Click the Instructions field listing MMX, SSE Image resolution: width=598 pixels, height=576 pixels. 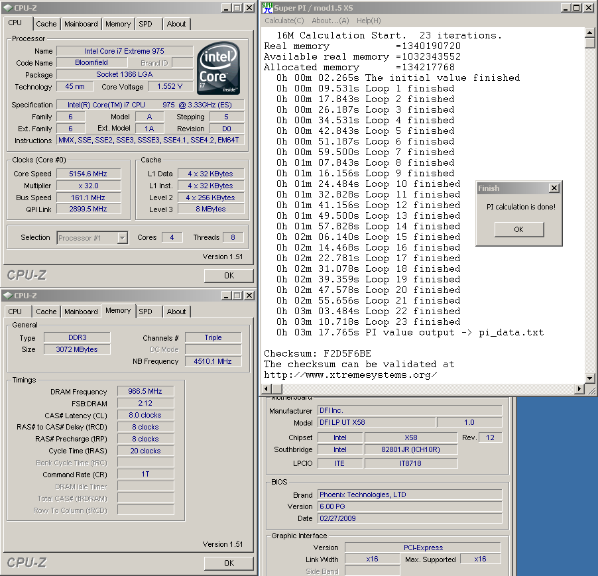(x=150, y=141)
